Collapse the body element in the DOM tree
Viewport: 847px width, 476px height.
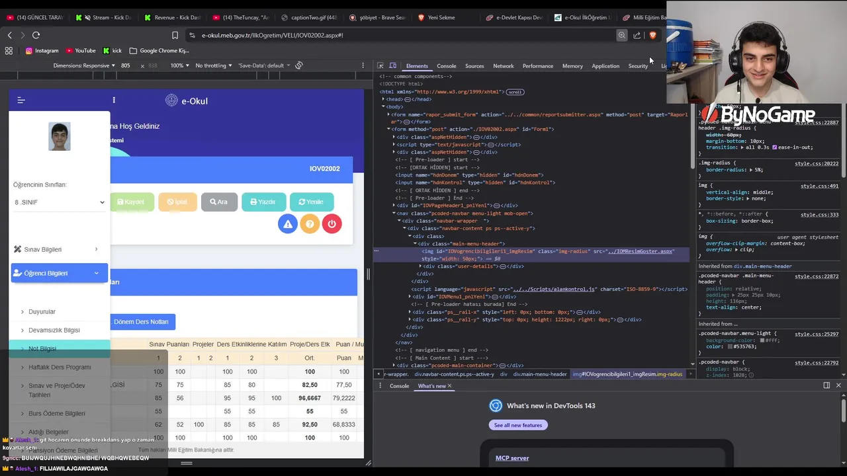point(382,106)
